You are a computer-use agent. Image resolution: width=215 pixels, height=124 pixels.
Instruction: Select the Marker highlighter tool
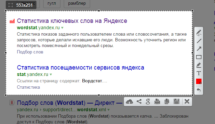[199, 65]
